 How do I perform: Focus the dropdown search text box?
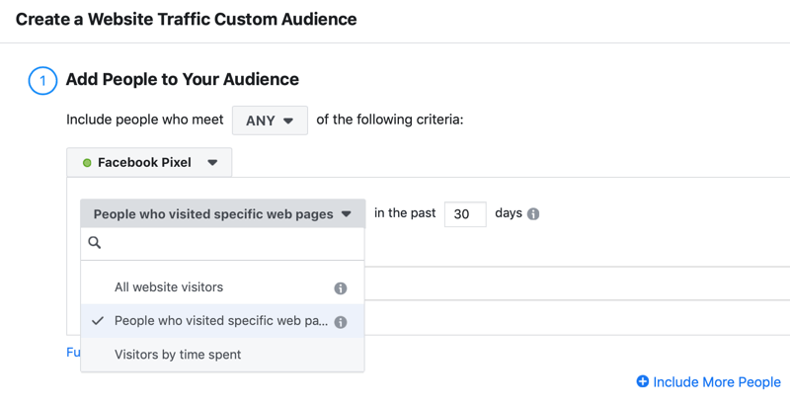click(x=232, y=242)
